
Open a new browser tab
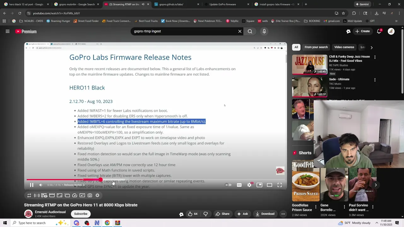[306, 4]
